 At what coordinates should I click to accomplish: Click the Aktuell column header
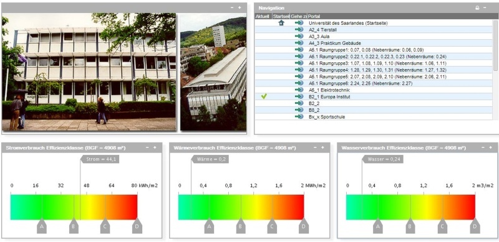[x=263, y=16]
